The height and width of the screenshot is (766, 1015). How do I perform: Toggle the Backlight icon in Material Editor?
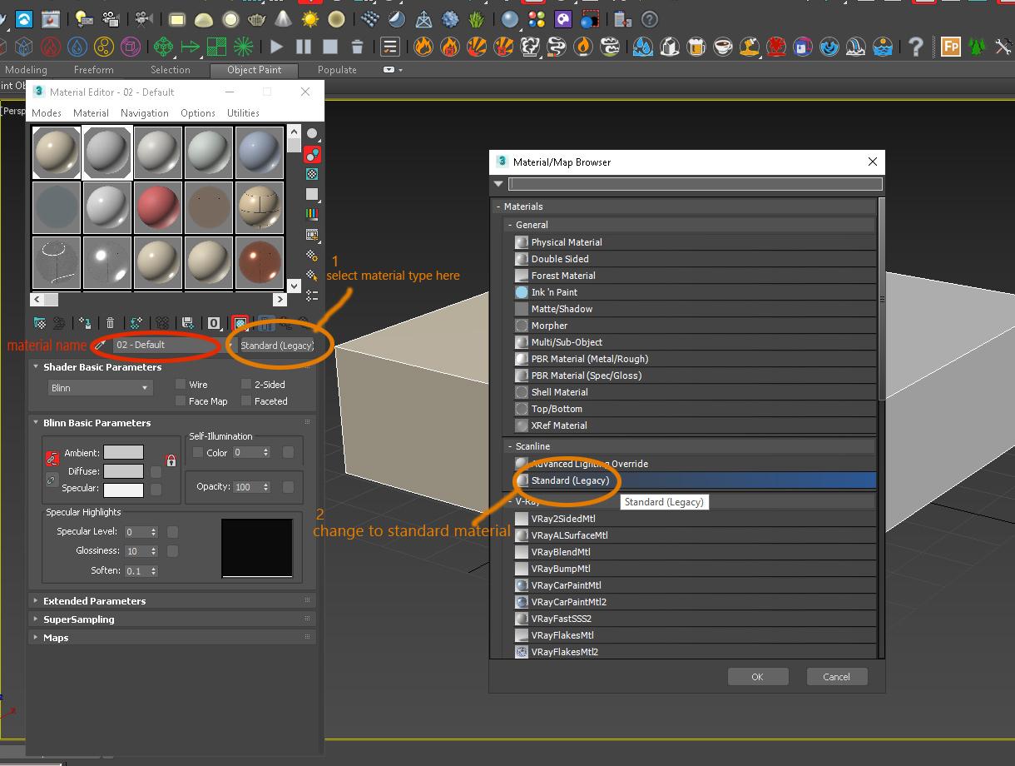(x=312, y=154)
